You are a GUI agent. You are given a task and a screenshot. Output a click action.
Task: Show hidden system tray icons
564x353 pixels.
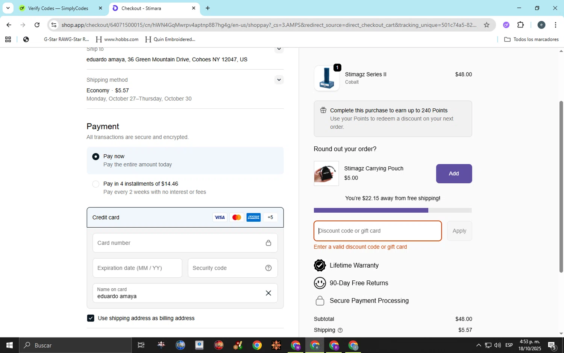click(478, 345)
